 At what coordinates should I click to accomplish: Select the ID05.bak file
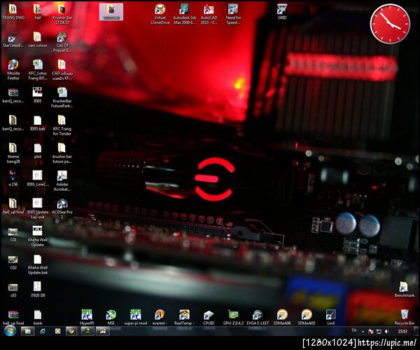38,123
